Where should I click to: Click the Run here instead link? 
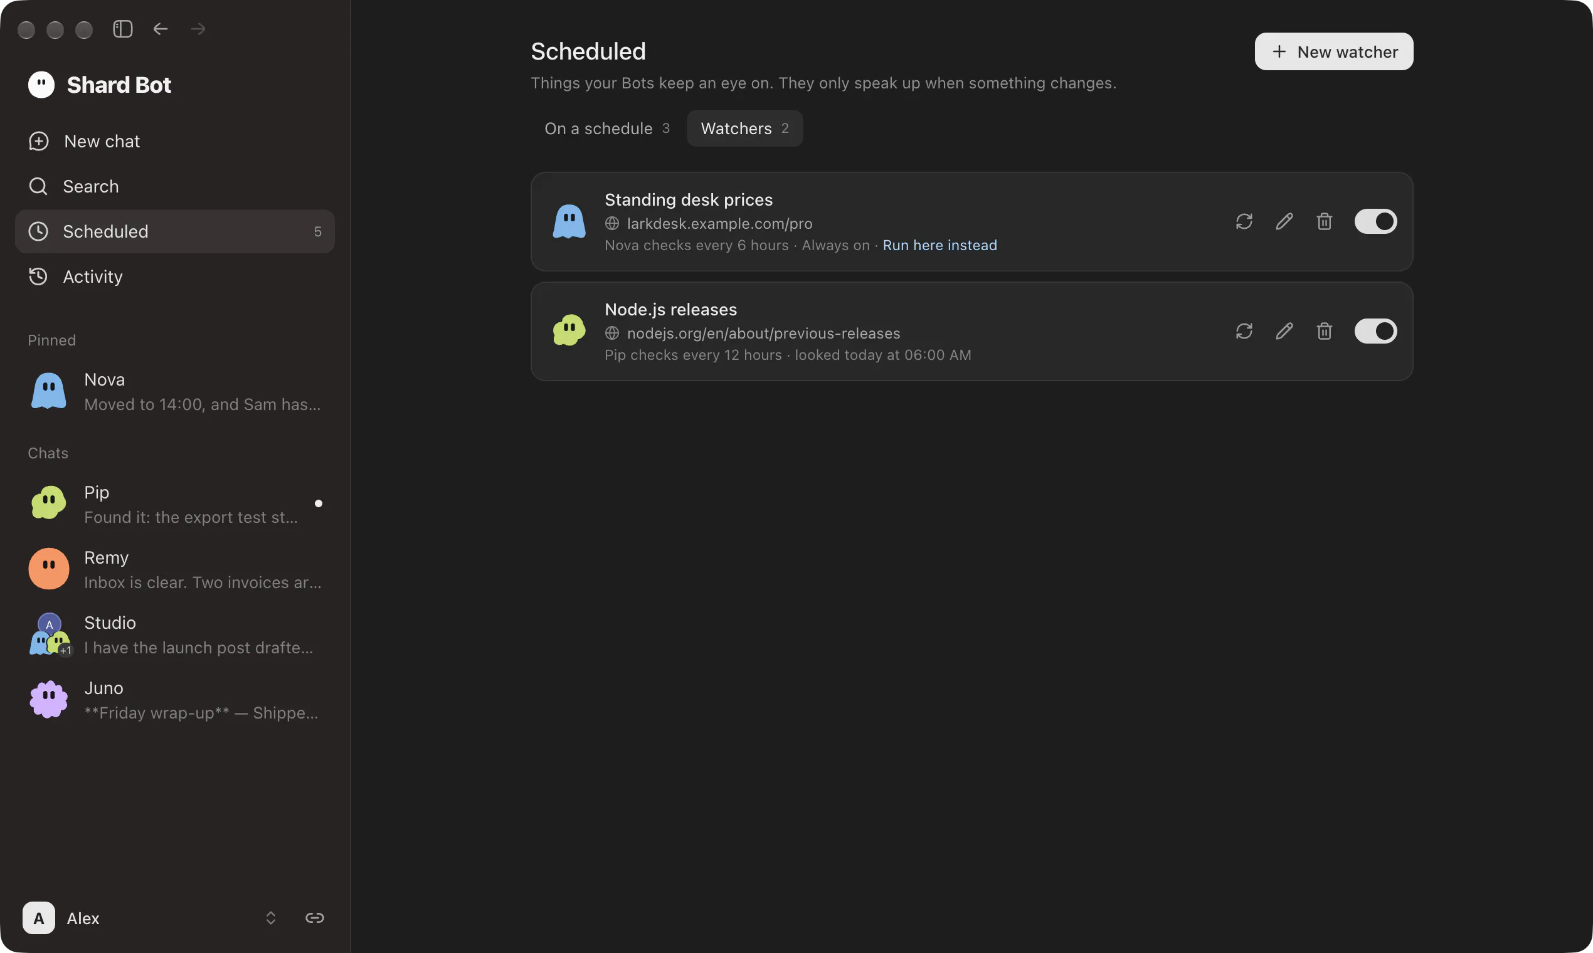(939, 245)
